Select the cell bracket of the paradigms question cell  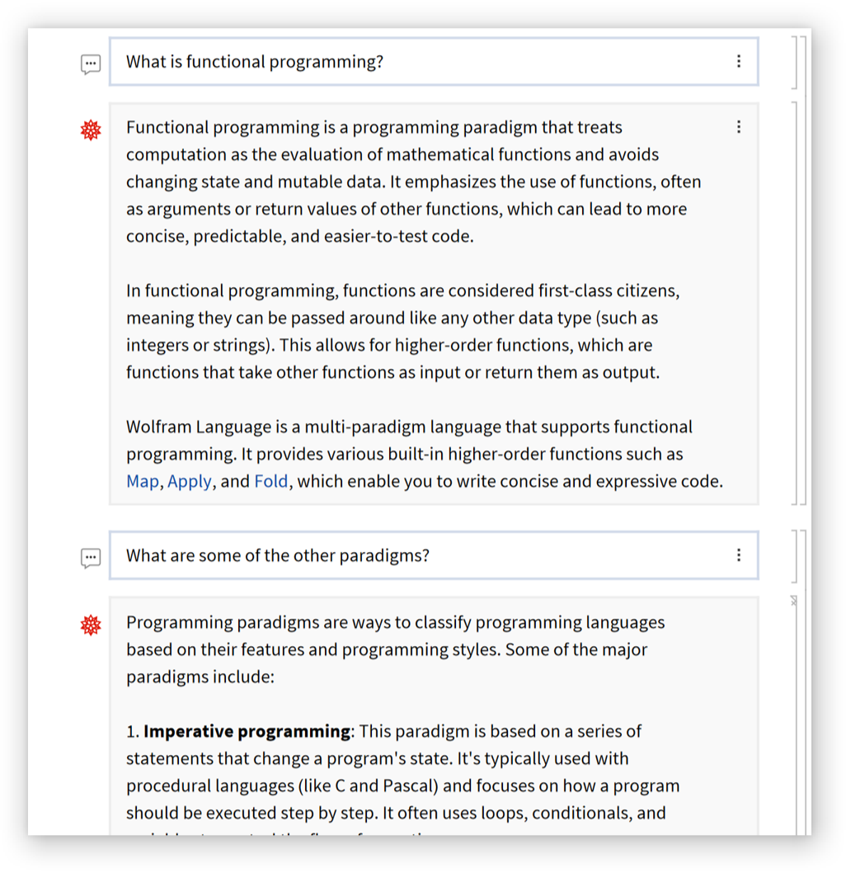793,556
